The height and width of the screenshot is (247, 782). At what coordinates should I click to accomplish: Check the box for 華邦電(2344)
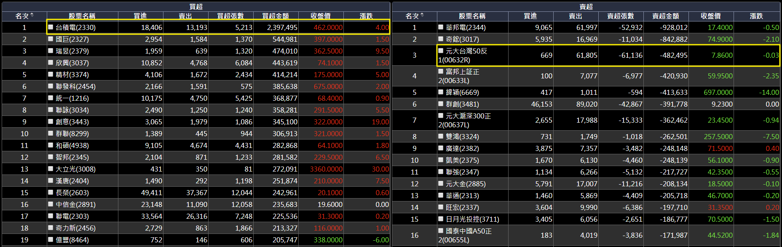[441, 27]
